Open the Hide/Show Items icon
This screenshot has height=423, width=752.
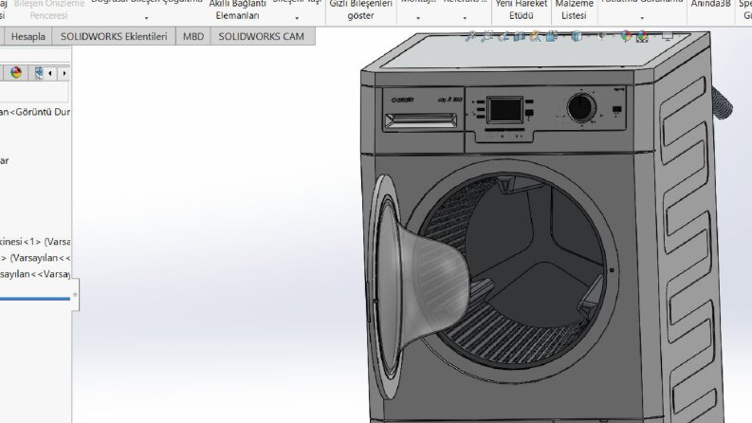click(601, 36)
